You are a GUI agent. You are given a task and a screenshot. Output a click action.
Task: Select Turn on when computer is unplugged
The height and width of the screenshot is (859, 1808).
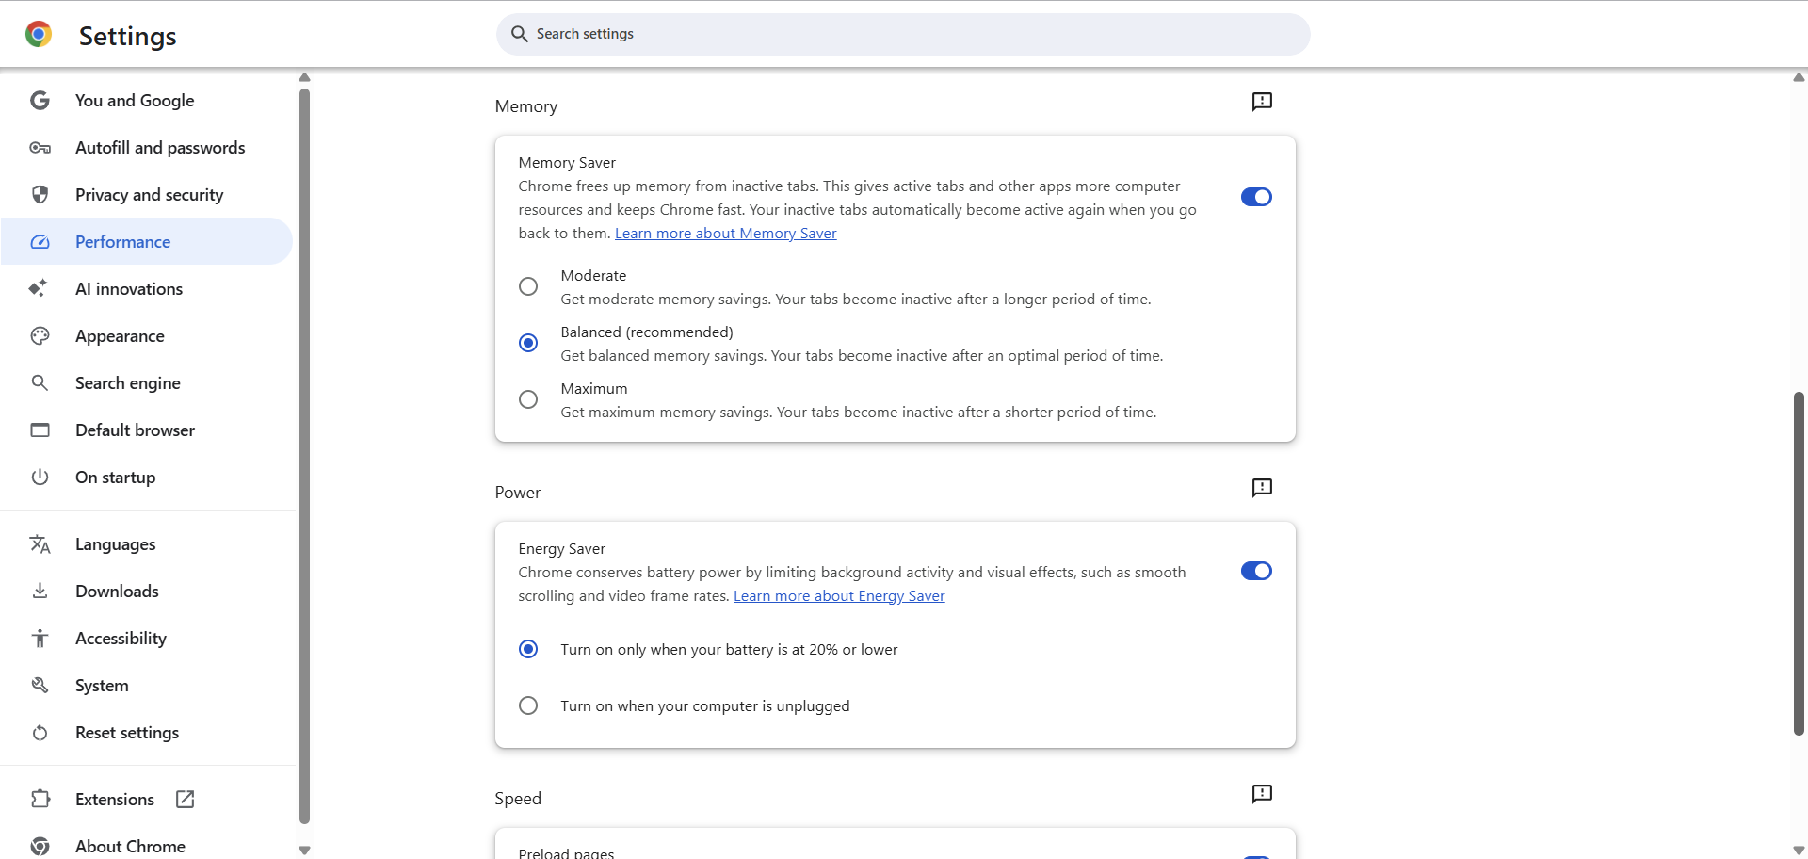528,705
